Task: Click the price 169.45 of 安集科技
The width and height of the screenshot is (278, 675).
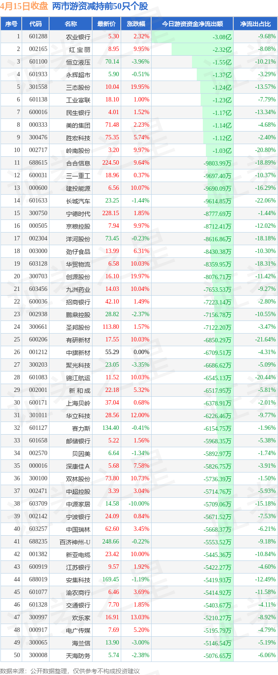Action: coord(110,580)
